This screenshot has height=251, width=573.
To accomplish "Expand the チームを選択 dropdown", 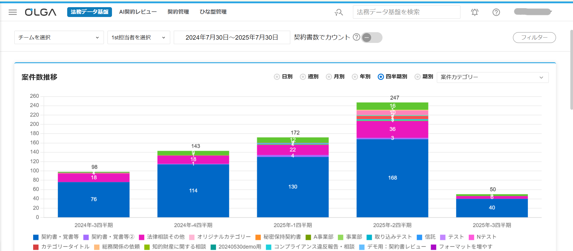I will (x=59, y=38).
